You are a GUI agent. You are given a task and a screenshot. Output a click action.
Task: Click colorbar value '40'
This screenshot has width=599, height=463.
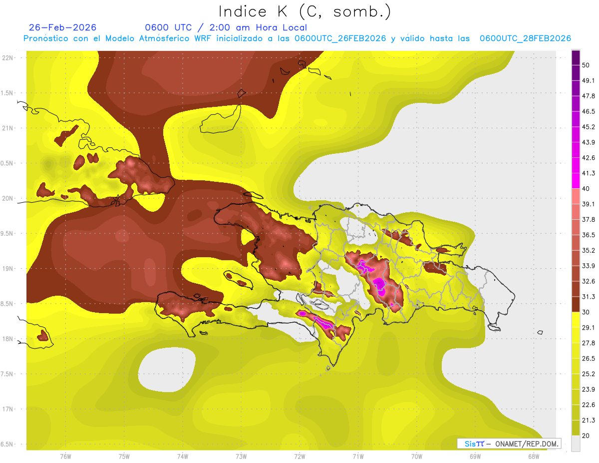(587, 189)
